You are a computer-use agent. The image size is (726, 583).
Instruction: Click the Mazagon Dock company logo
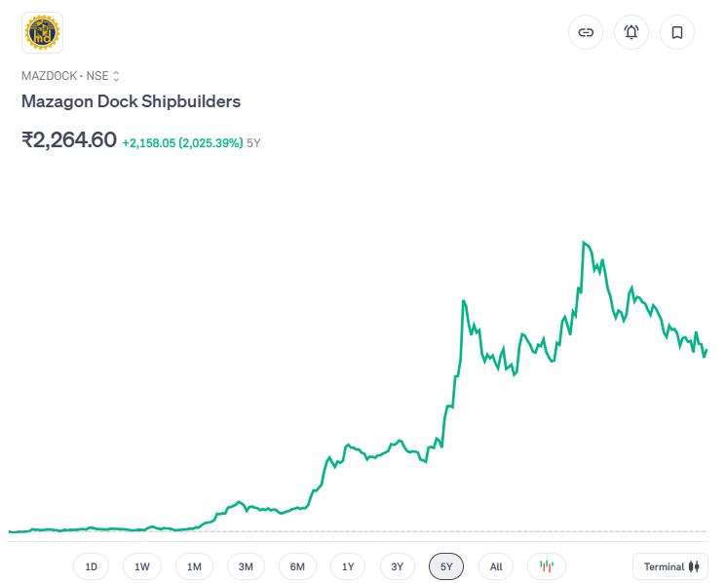click(x=42, y=32)
